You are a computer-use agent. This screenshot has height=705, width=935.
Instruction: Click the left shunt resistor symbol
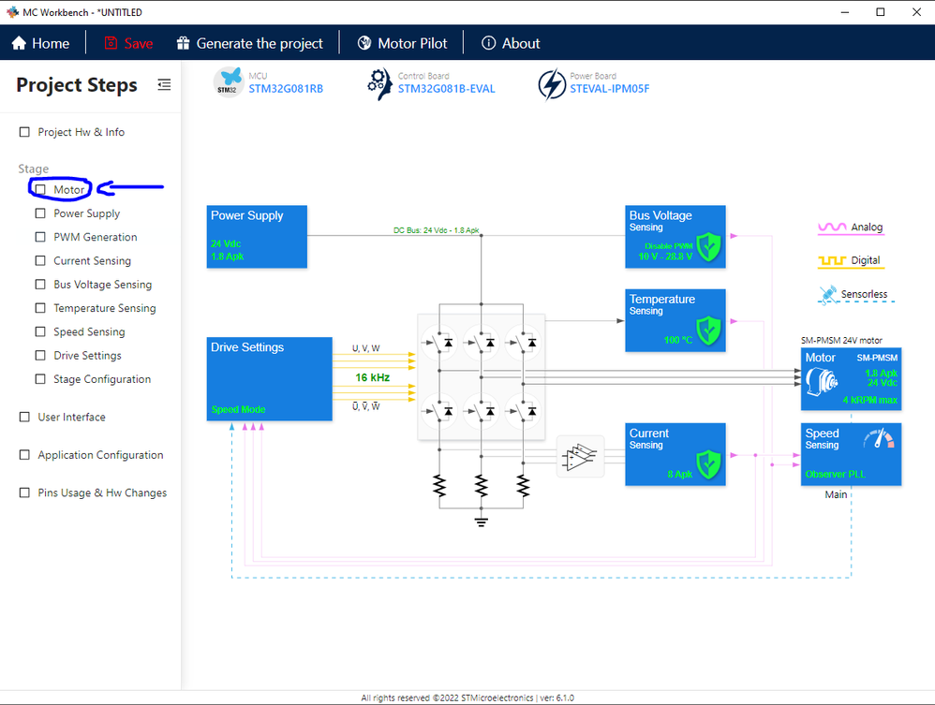pyautogui.click(x=439, y=486)
